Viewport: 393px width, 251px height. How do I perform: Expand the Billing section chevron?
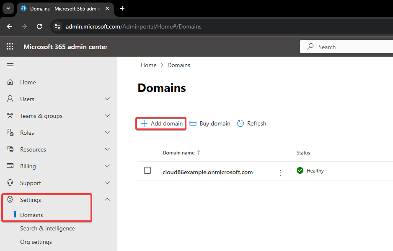pyautogui.click(x=107, y=166)
